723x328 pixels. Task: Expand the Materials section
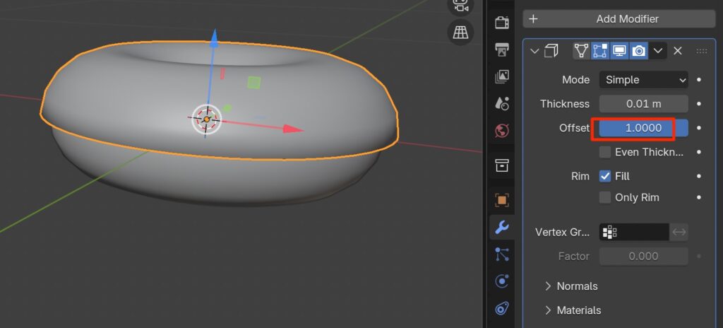(x=573, y=310)
